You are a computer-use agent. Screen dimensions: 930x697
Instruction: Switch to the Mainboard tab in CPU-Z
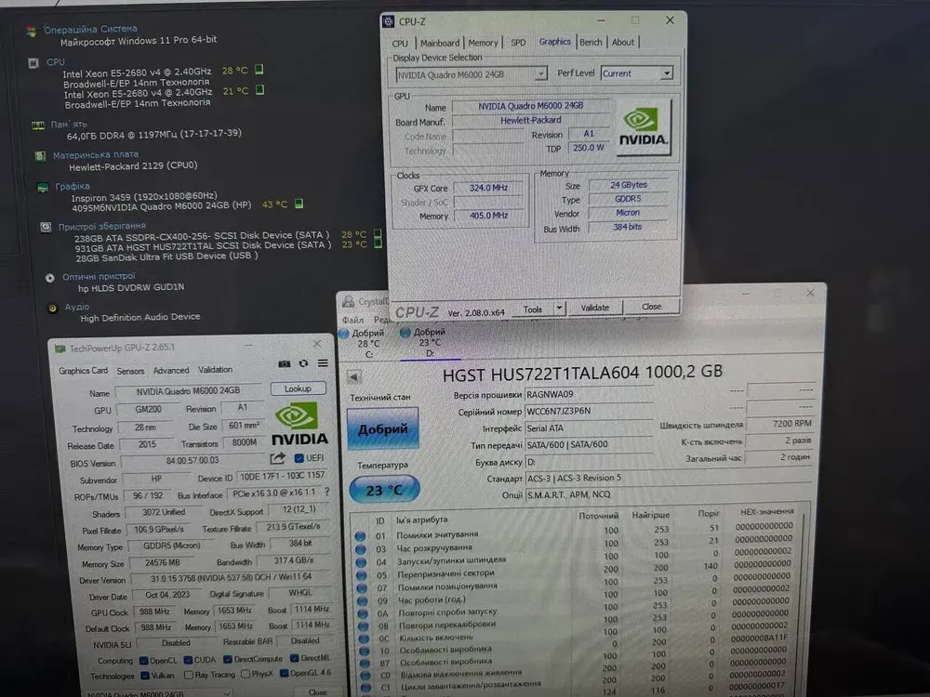439,43
